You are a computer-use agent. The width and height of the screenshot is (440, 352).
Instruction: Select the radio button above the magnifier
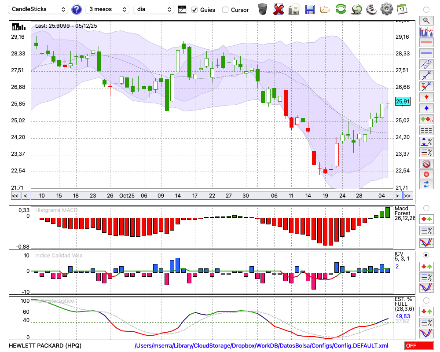426,10
